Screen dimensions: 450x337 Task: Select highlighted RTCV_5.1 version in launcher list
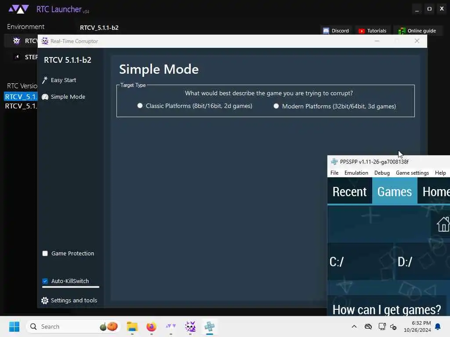21,97
